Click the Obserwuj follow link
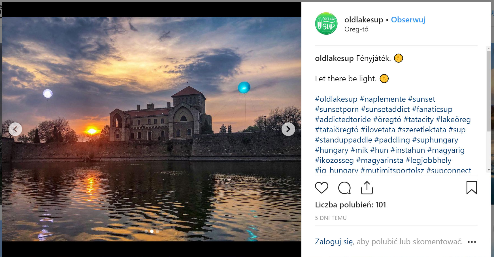 point(408,20)
